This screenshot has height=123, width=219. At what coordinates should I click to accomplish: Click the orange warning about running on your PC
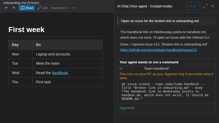(166, 76)
